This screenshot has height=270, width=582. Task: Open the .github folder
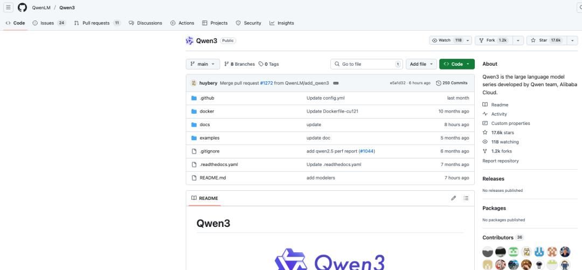tap(207, 98)
